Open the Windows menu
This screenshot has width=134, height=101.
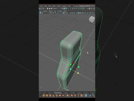click(x=64, y=6)
